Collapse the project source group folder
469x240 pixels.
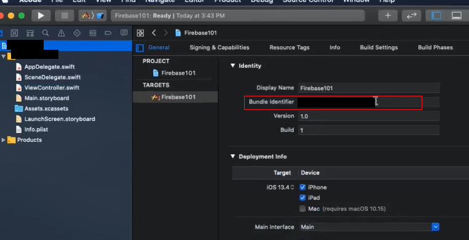[x=3, y=56]
